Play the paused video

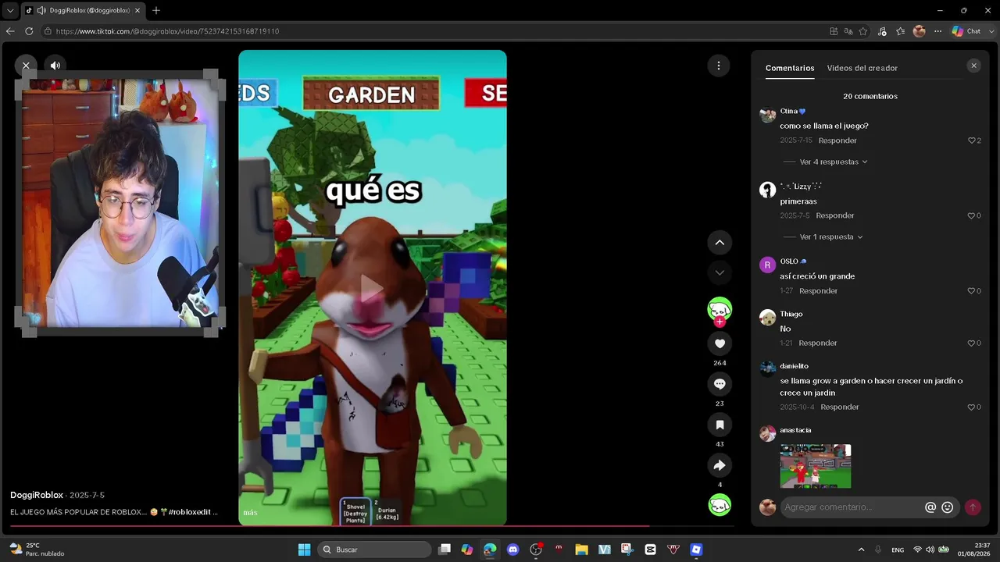click(373, 287)
